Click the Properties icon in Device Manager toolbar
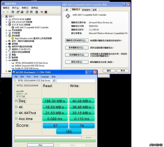 (x=18, y=12)
